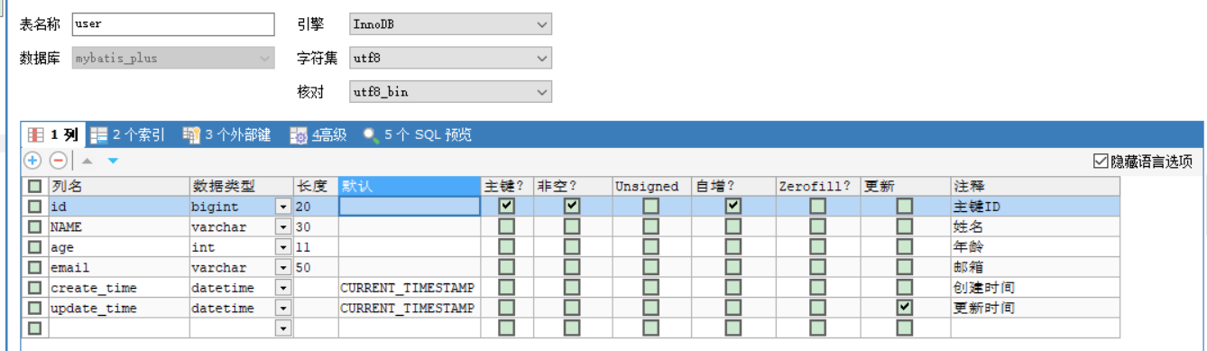Viewport: 1207px width, 351px height.
Task: Click the SQL preview magnifier icon
Action: (371, 135)
